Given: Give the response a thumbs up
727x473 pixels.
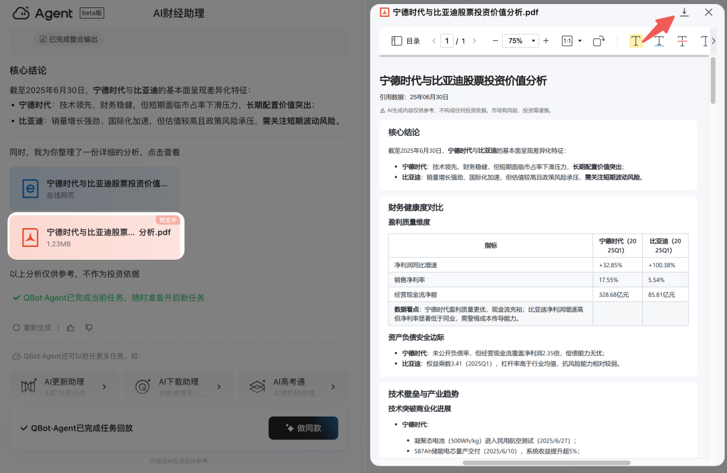Looking at the screenshot, I should click(x=71, y=328).
